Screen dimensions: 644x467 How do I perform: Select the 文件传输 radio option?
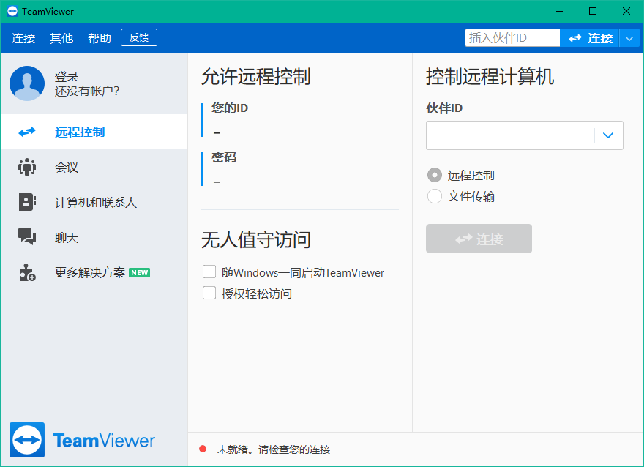point(433,196)
